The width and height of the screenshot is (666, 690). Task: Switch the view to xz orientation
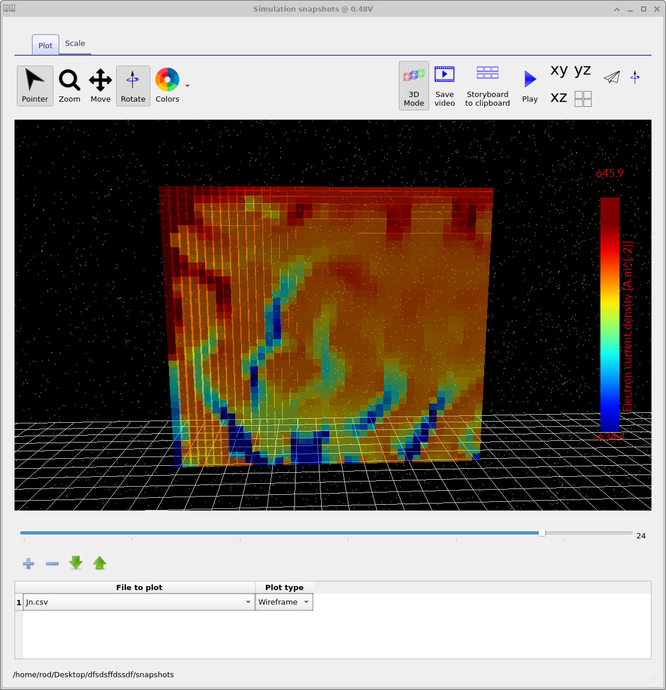pos(558,98)
